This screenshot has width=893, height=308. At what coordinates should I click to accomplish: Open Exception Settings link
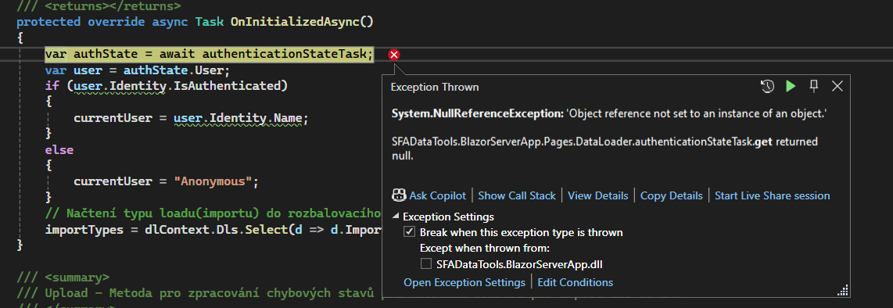pyautogui.click(x=464, y=282)
